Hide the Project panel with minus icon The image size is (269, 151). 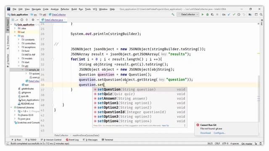38,20
